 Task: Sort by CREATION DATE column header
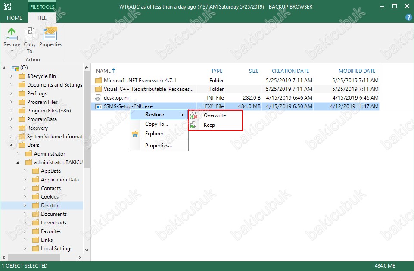point(290,71)
